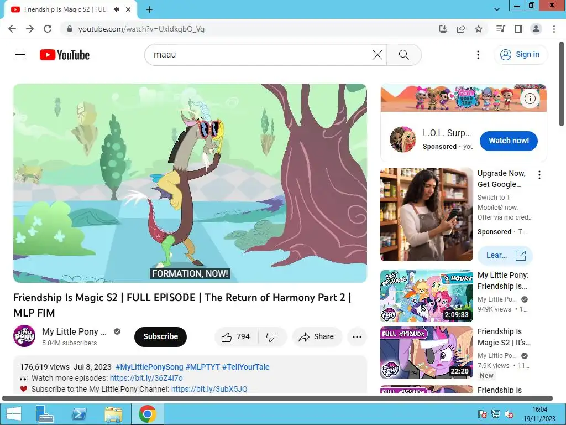Click the ad info icon on L.O.L. banner
This screenshot has height=425, width=566.
tap(530, 99)
